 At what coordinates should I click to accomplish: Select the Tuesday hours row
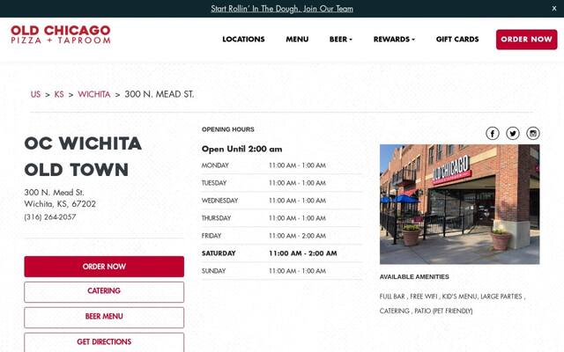tap(282, 183)
